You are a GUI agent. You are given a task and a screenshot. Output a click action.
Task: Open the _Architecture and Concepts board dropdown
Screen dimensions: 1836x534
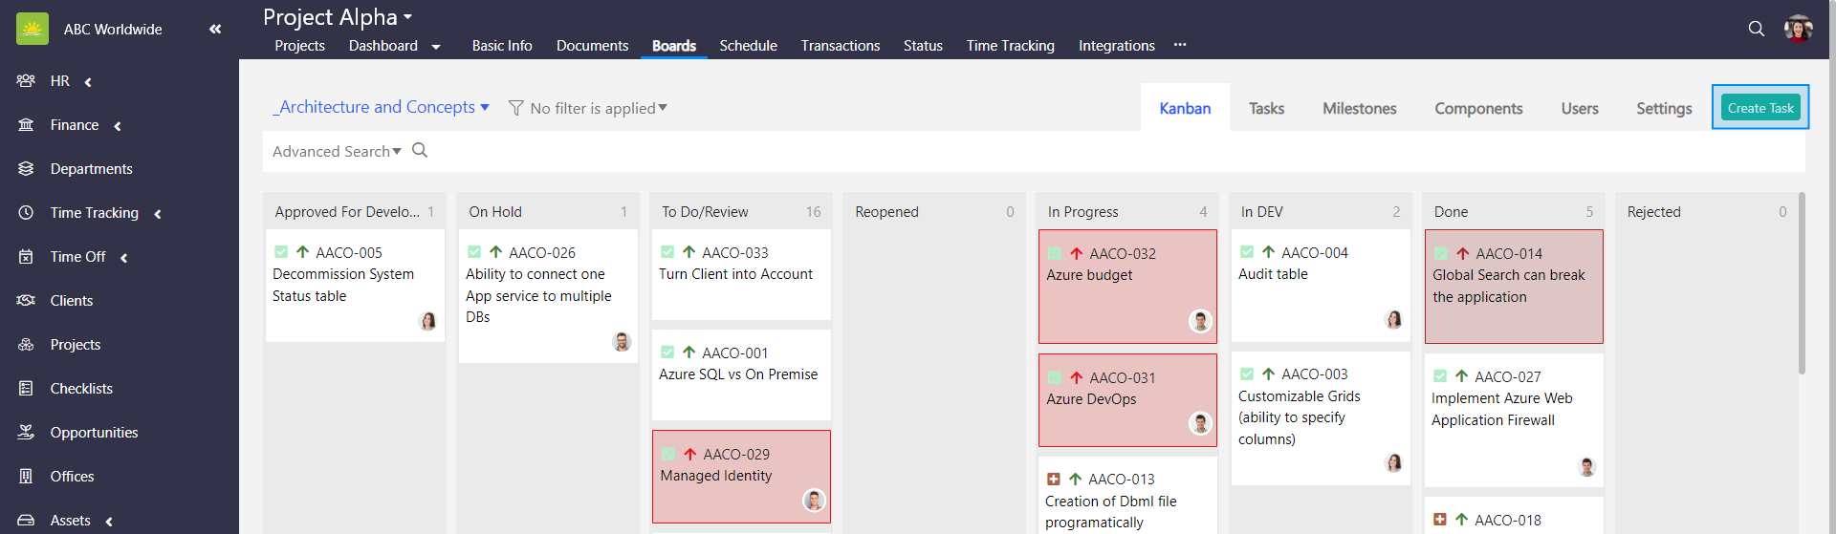click(x=381, y=107)
